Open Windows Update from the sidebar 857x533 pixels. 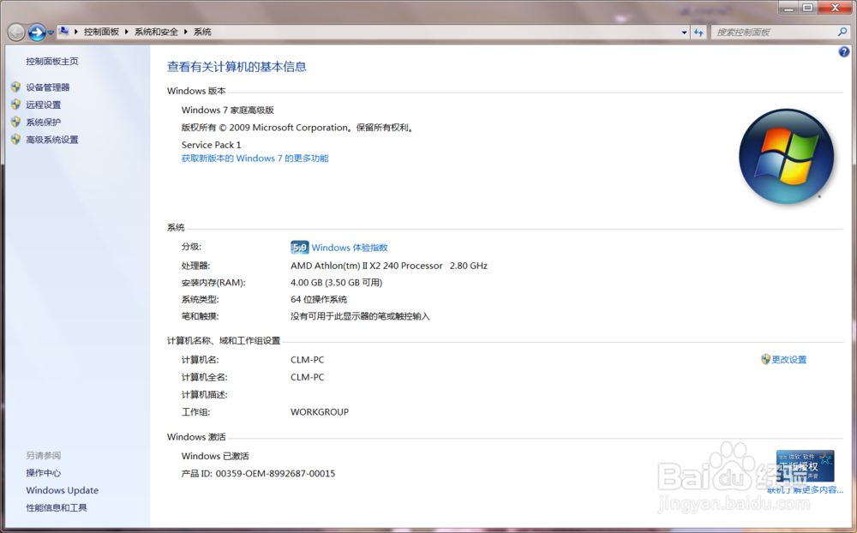pyautogui.click(x=62, y=490)
